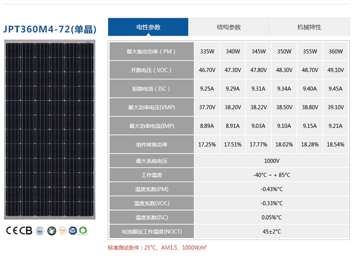Click the 标准测试条件 note text
Image resolution: width=353 pixels, height=256 pixels.
[x=157, y=248]
